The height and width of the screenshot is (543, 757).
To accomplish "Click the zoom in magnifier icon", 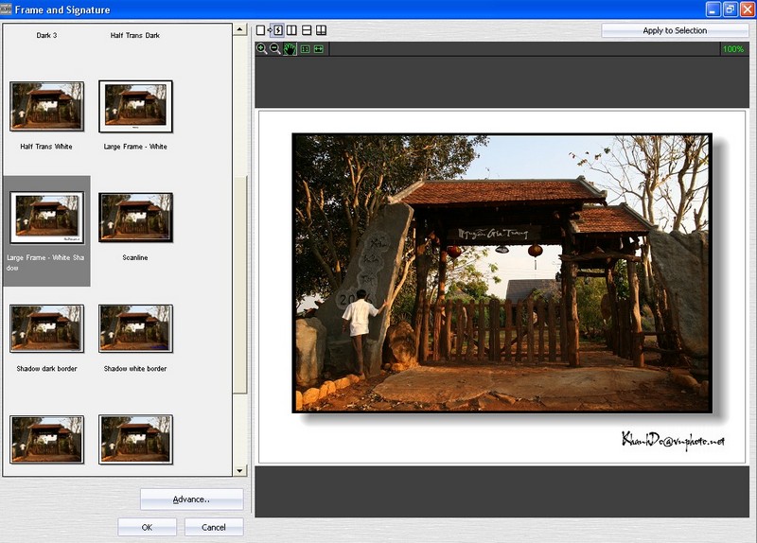I will [261, 48].
